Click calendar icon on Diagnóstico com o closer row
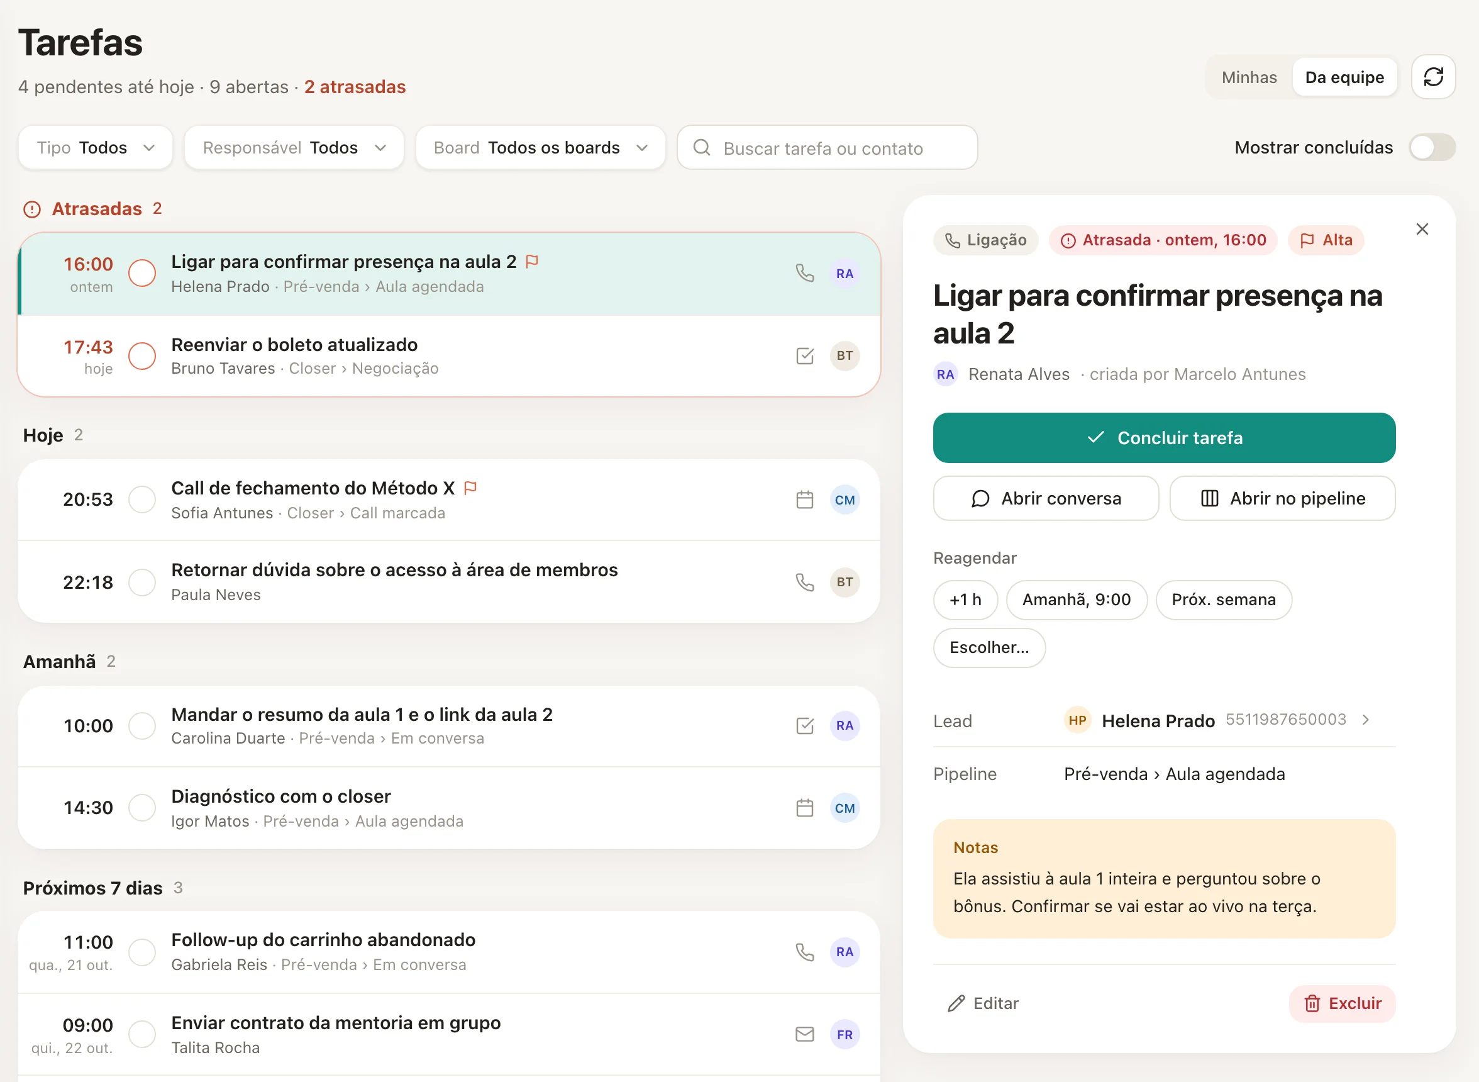The width and height of the screenshot is (1479, 1082). click(x=805, y=808)
